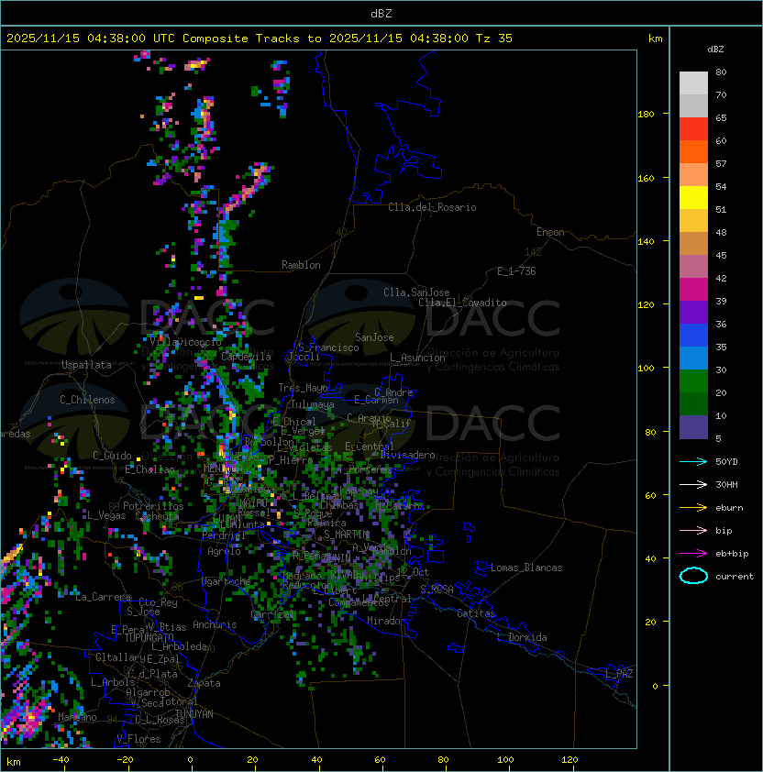Click the 'Ramblon' place label
This screenshot has width=763, height=772.
click(301, 265)
